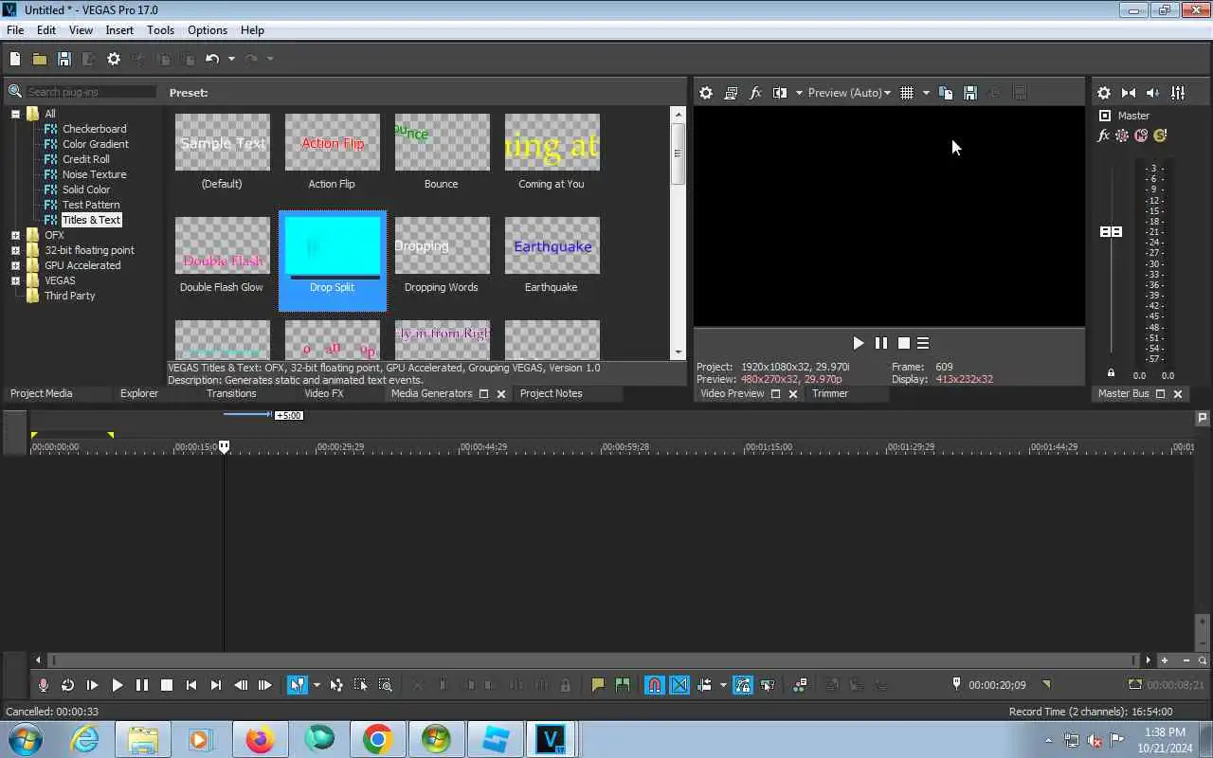Open overlays grid dropdown arrow
Viewport: 1213px width, 758px height.
pyautogui.click(x=926, y=93)
